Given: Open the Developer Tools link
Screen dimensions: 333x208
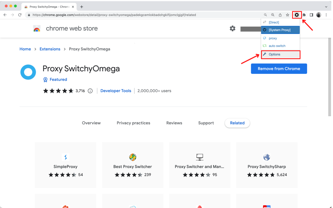Looking at the screenshot, I should 116,91.
